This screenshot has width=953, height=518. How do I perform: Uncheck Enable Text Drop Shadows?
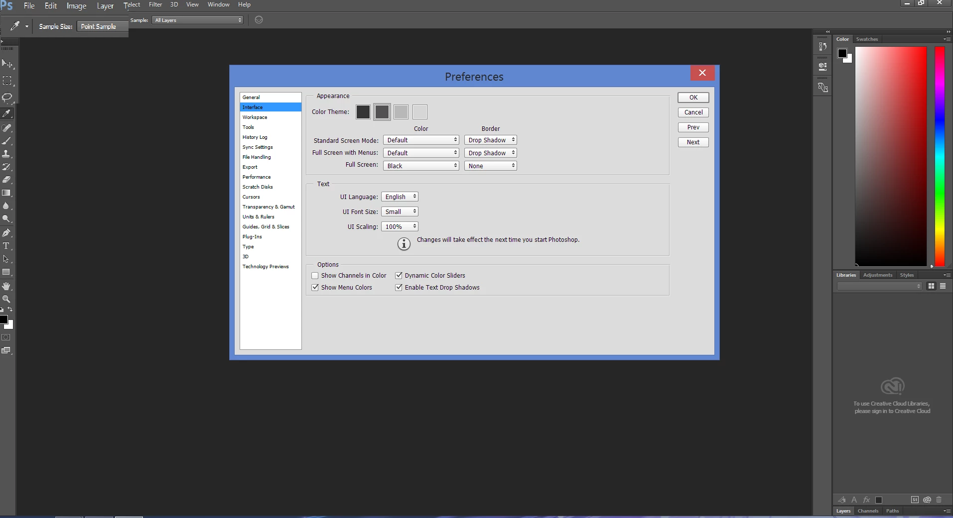click(399, 288)
